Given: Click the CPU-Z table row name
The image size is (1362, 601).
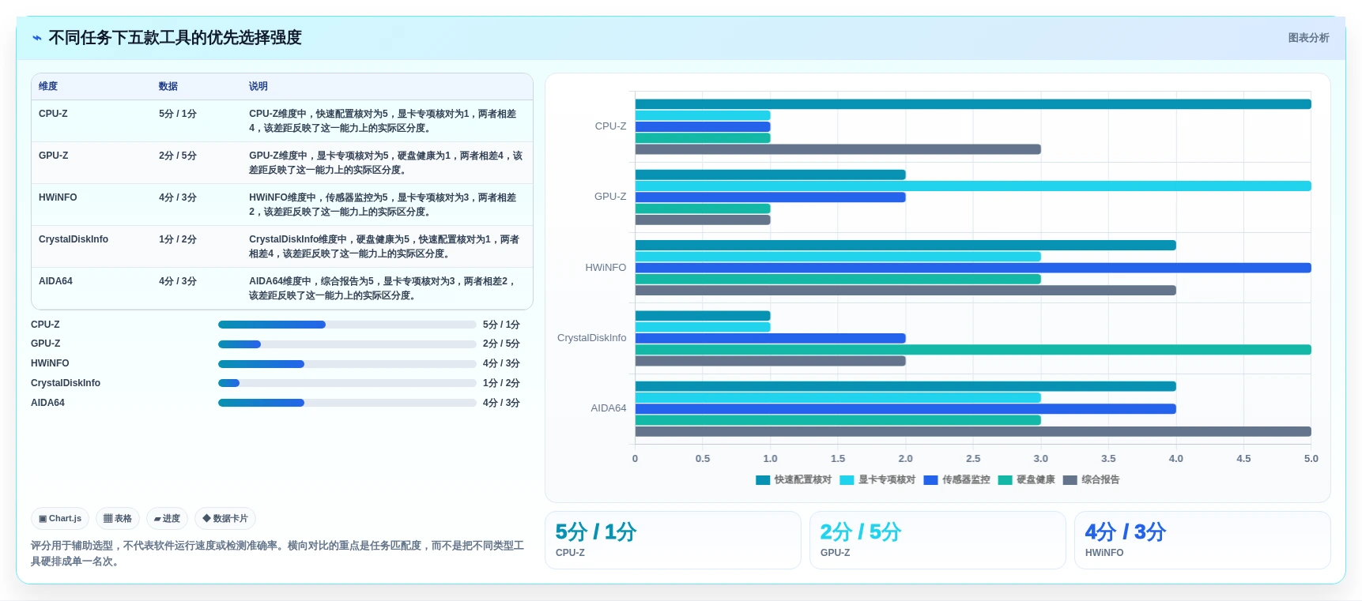Looking at the screenshot, I should (x=53, y=114).
